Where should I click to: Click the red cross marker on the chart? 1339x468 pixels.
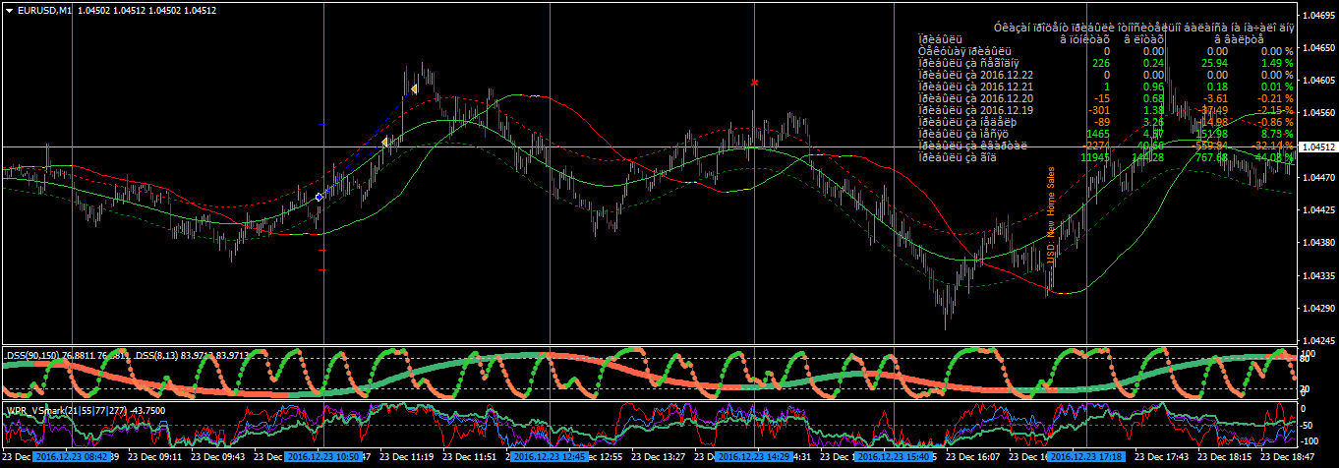click(754, 83)
